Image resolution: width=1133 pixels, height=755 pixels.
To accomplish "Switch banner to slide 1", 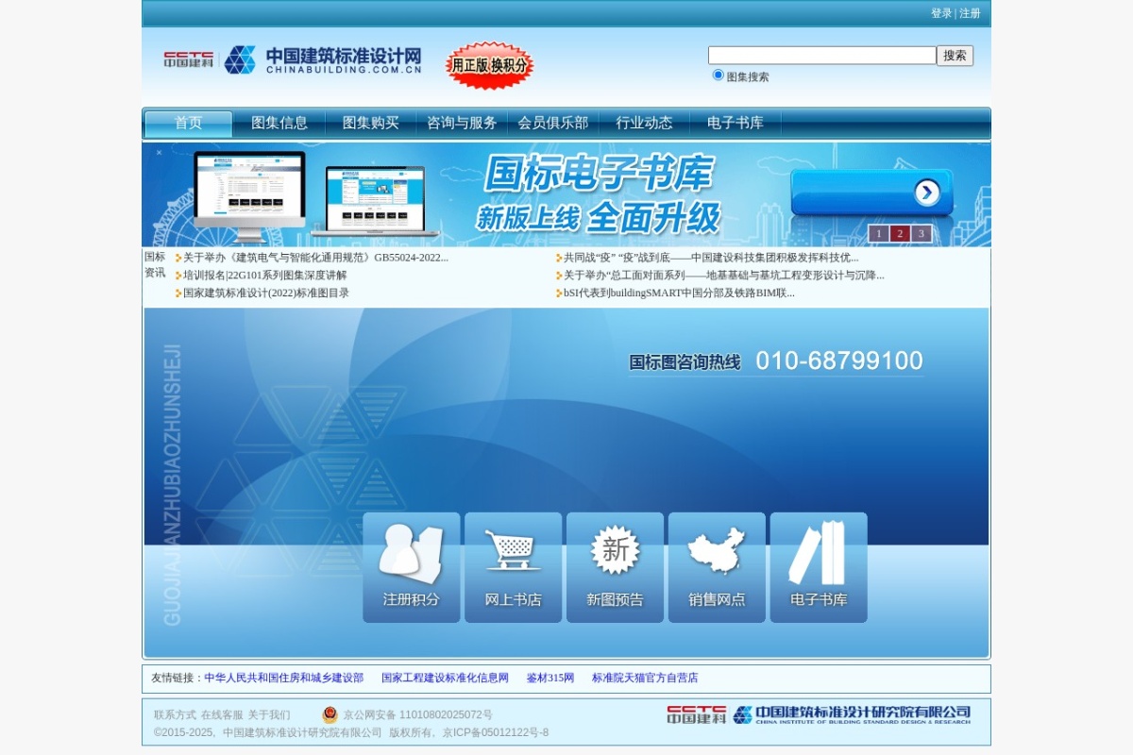I will coord(878,233).
